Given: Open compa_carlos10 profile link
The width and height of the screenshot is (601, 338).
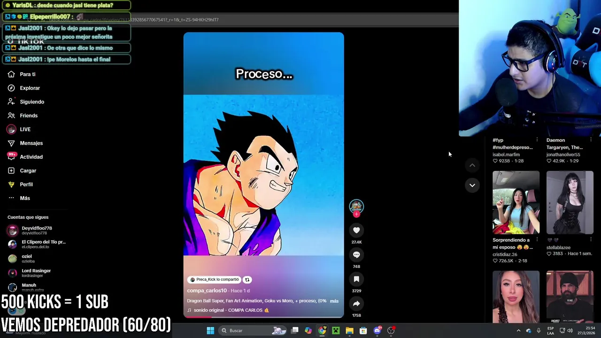Looking at the screenshot, I should coord(207,291).
